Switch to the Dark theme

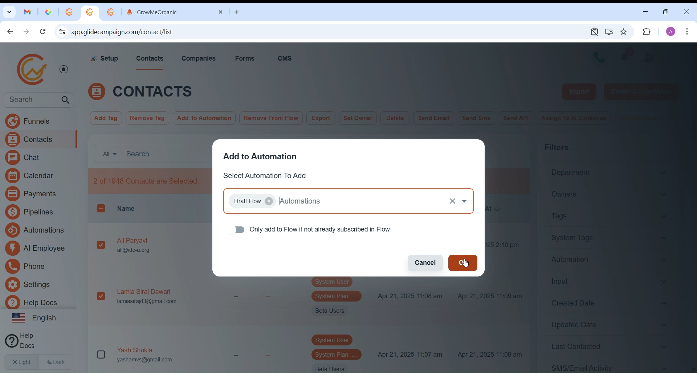pyautogui.click(x=57, y=362)
